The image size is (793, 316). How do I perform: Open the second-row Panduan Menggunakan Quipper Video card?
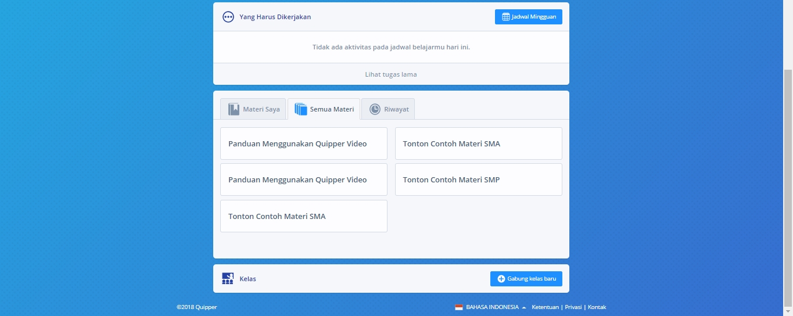pos(304,179)
